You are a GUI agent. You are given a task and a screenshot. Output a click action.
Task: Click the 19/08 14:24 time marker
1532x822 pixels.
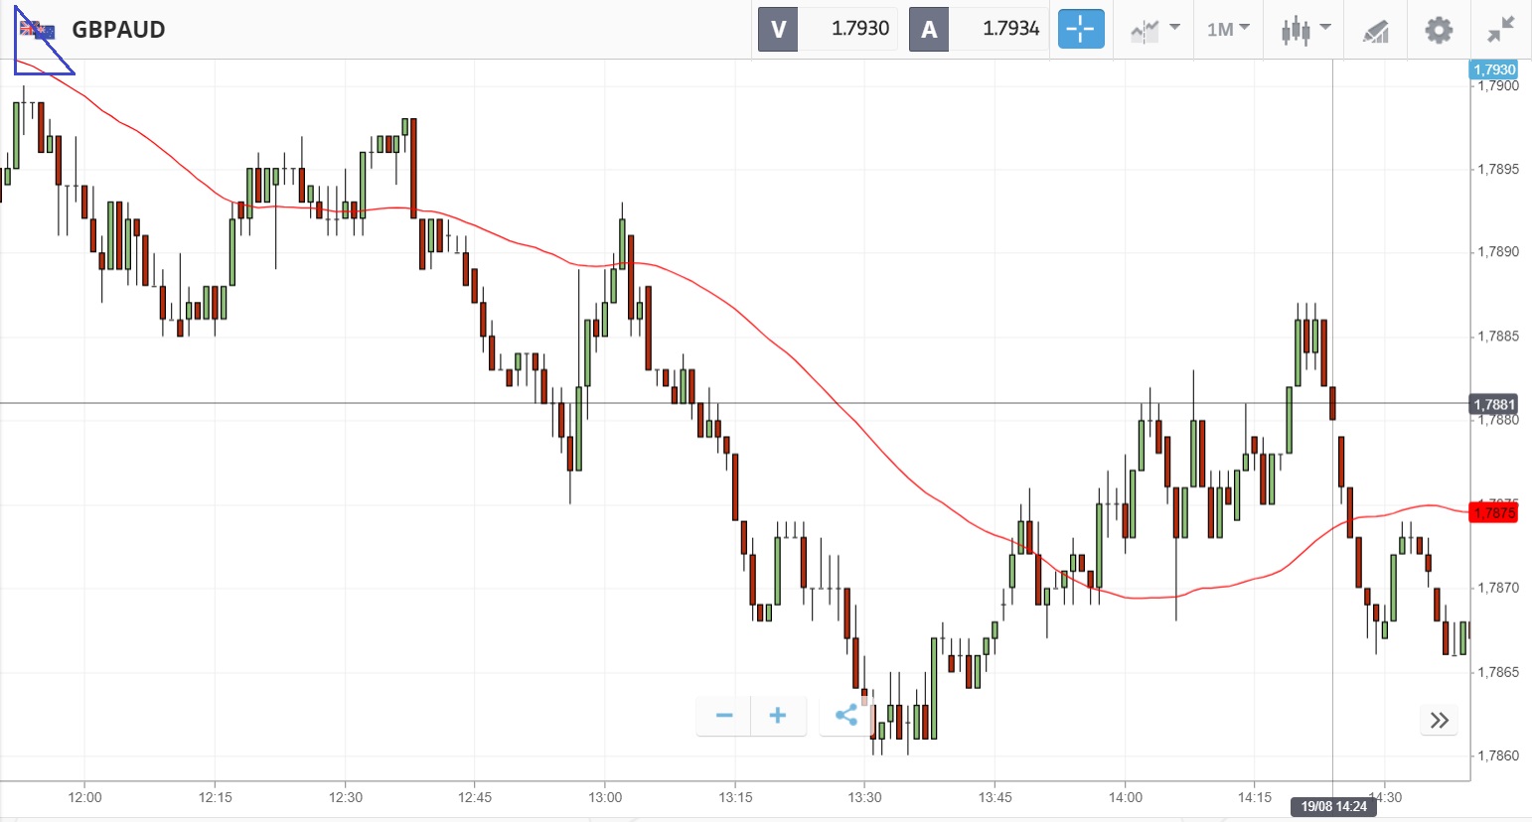point(1333,806)
